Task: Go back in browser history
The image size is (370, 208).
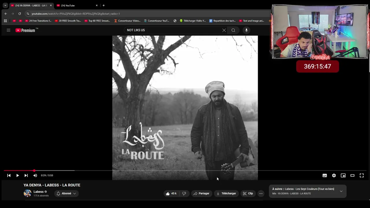Action: tap(6, 14)
